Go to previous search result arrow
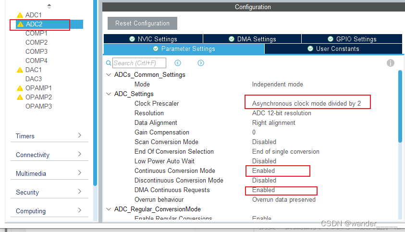 point(178,63)
